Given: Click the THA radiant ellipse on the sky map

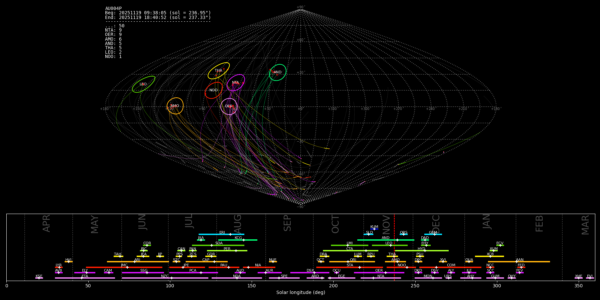Looking at the screenshot, I should pos(219,71).
